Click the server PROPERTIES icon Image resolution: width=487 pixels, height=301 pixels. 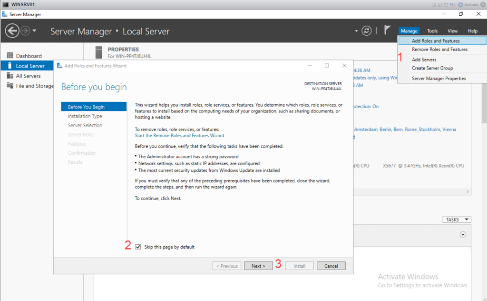(x=99, y=52)
